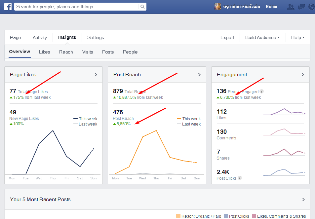Open the Help dropdown
Screen dimensions: 315x219
pyautogui.click(x=297, y=37)
